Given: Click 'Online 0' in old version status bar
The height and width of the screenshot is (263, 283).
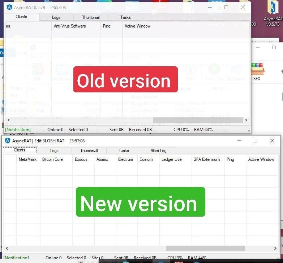Looking at the screenshot, I should 55,130.
